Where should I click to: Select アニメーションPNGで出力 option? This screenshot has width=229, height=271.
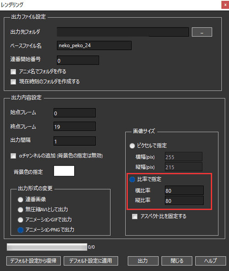pyautogui.click(x=21, y=230)
